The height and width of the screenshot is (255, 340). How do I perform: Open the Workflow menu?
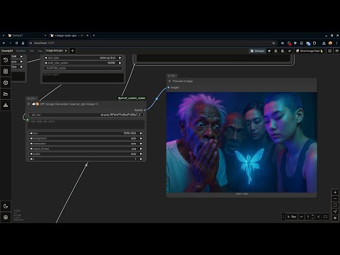pyautogui.click(x=21, y=51)
